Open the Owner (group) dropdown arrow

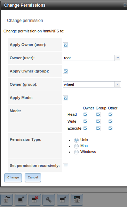pyautogui.click(x=118, y=84)
